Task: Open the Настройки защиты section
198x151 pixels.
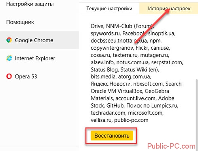Action: (x=30, y=4)
